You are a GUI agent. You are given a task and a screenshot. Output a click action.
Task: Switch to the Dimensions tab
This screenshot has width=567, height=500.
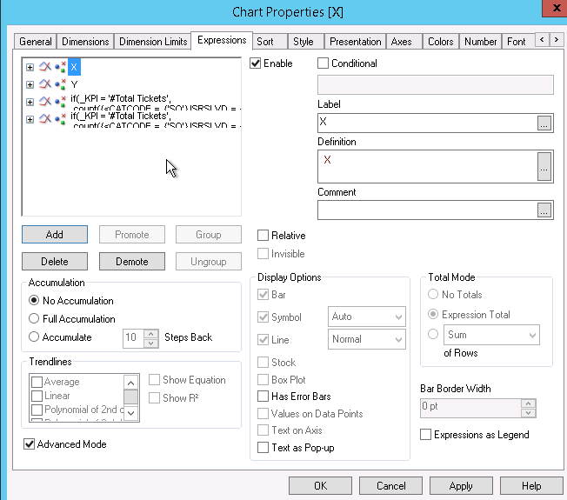85,42
